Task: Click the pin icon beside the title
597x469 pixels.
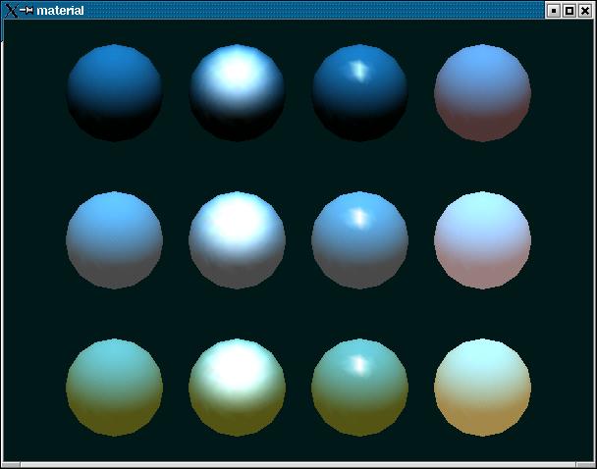Action: [x=27, y=11]
